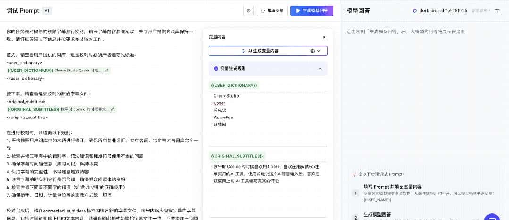
Task: Collapse the 变量生成规则 section
Action: [320, 69]
